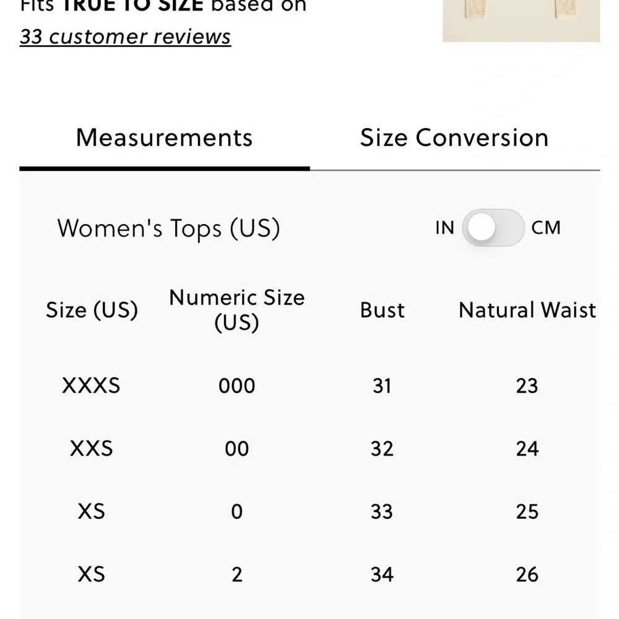This screenshot has width=619, height=619.
Task: Switch to the Measurements tab
Action: [164, 137]
